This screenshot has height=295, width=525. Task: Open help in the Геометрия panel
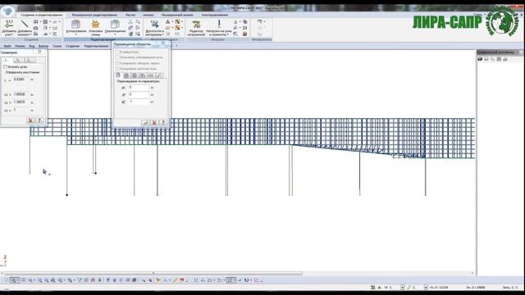(x=39, y=120)
